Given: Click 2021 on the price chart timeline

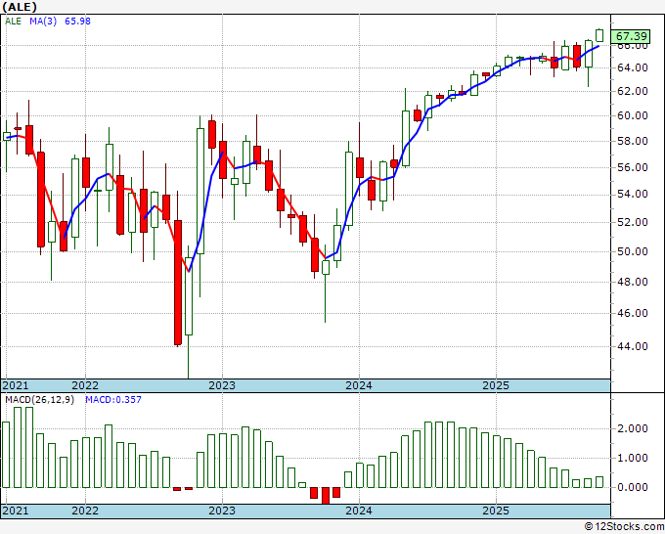Looking at the screenshot, I should [16, 385].
